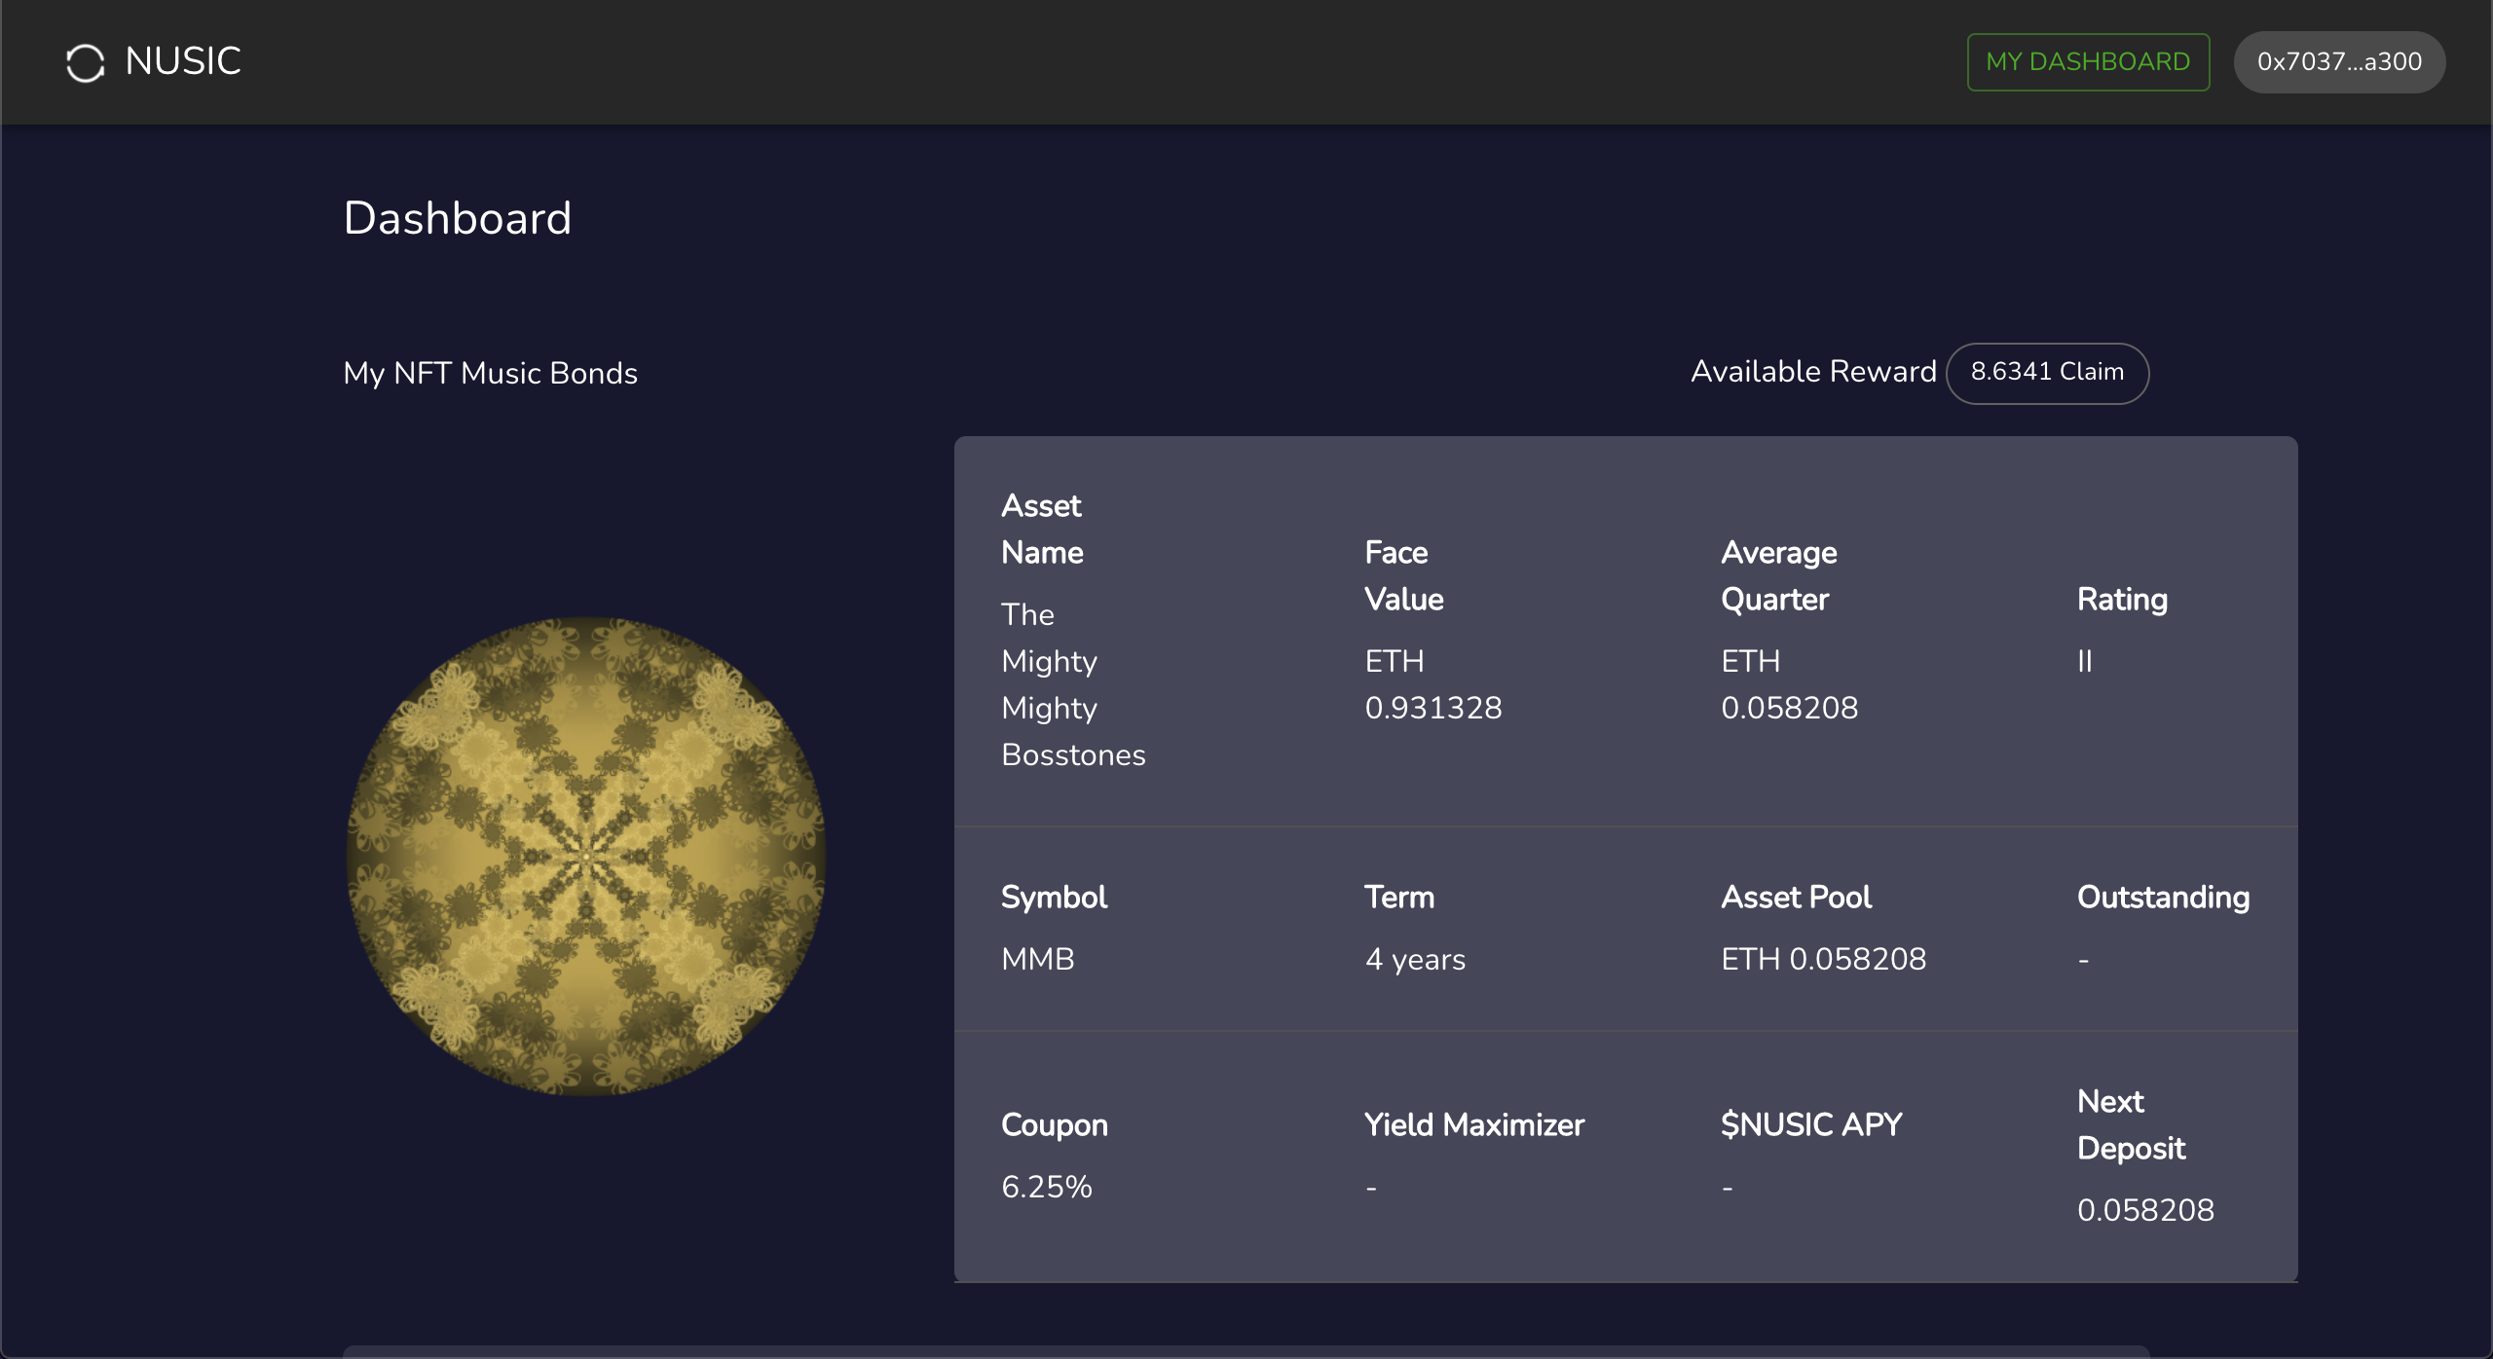Click the NUSIC brand name text
Viewport: 2493px width, 1359px height.
point(183,61)
